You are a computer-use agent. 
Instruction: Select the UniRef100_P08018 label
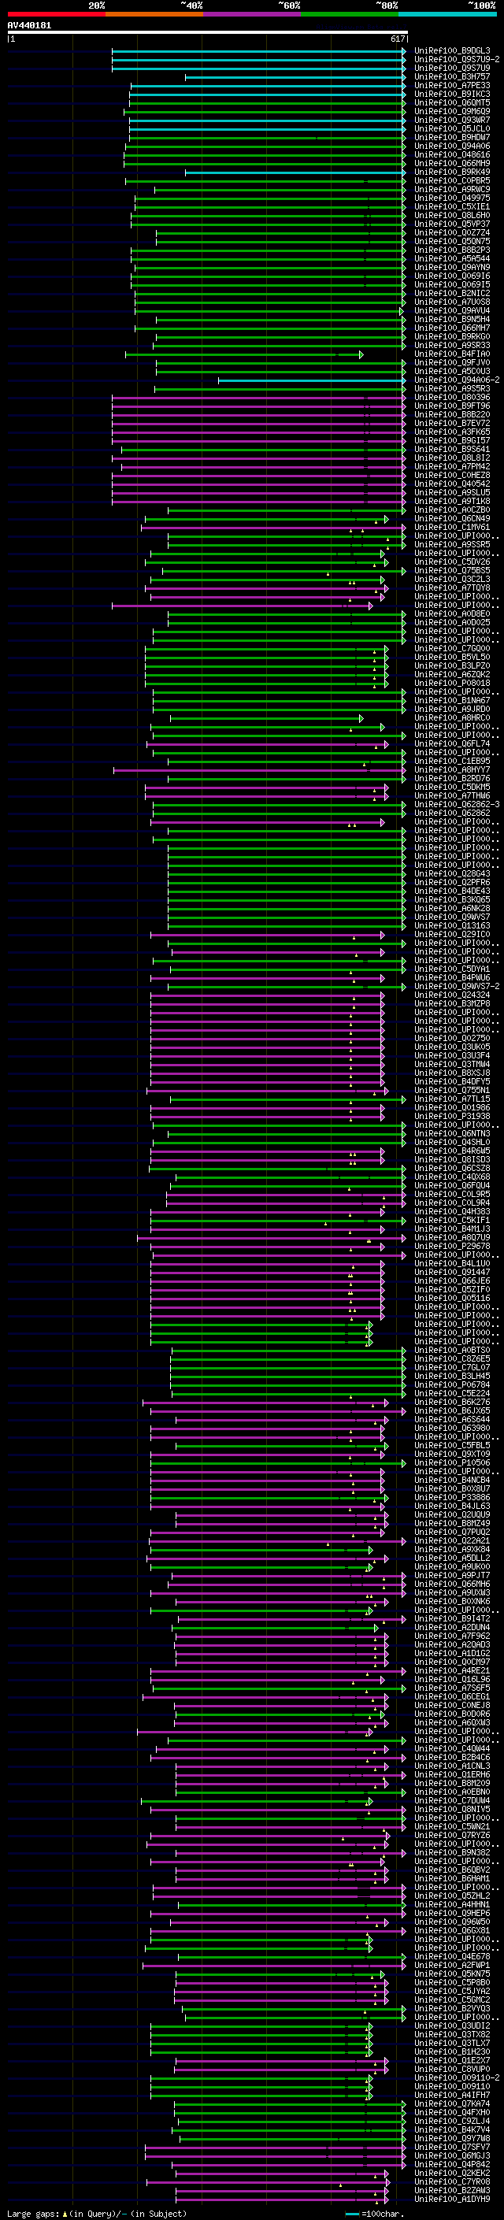pos(452,684)
